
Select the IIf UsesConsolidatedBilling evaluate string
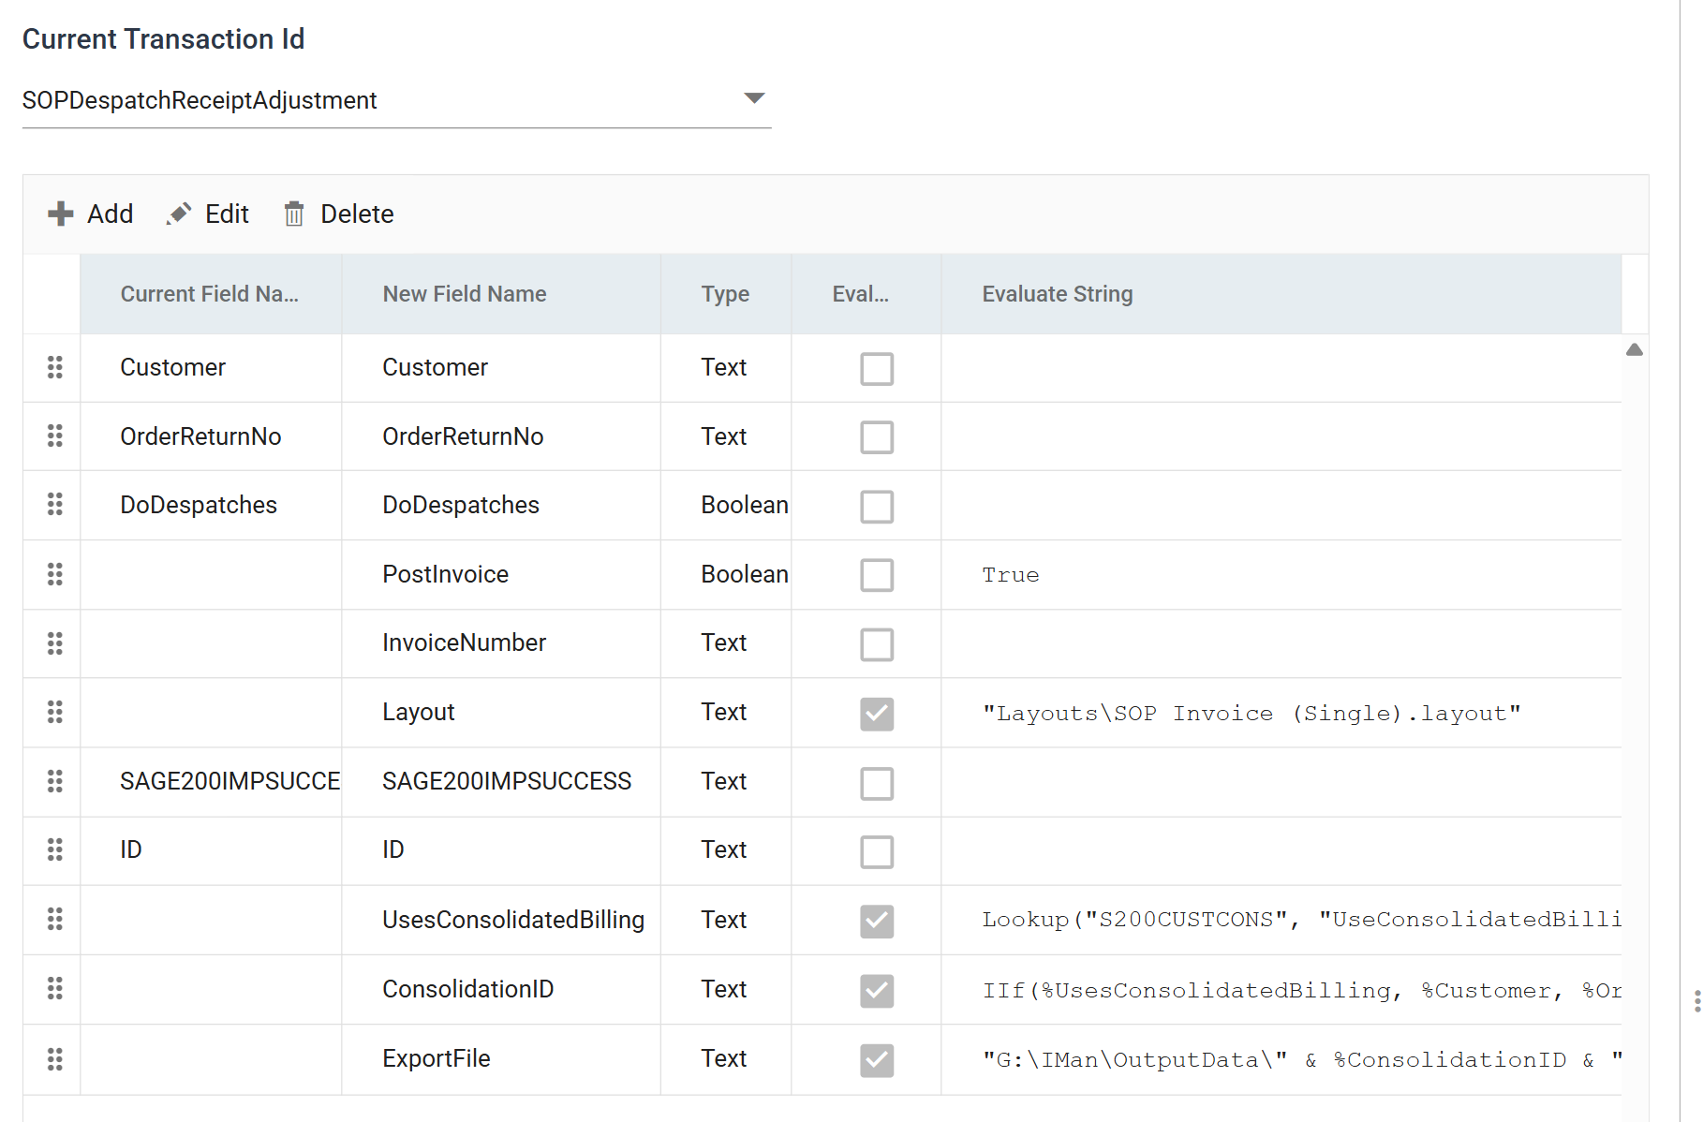tap(1301, 991)
